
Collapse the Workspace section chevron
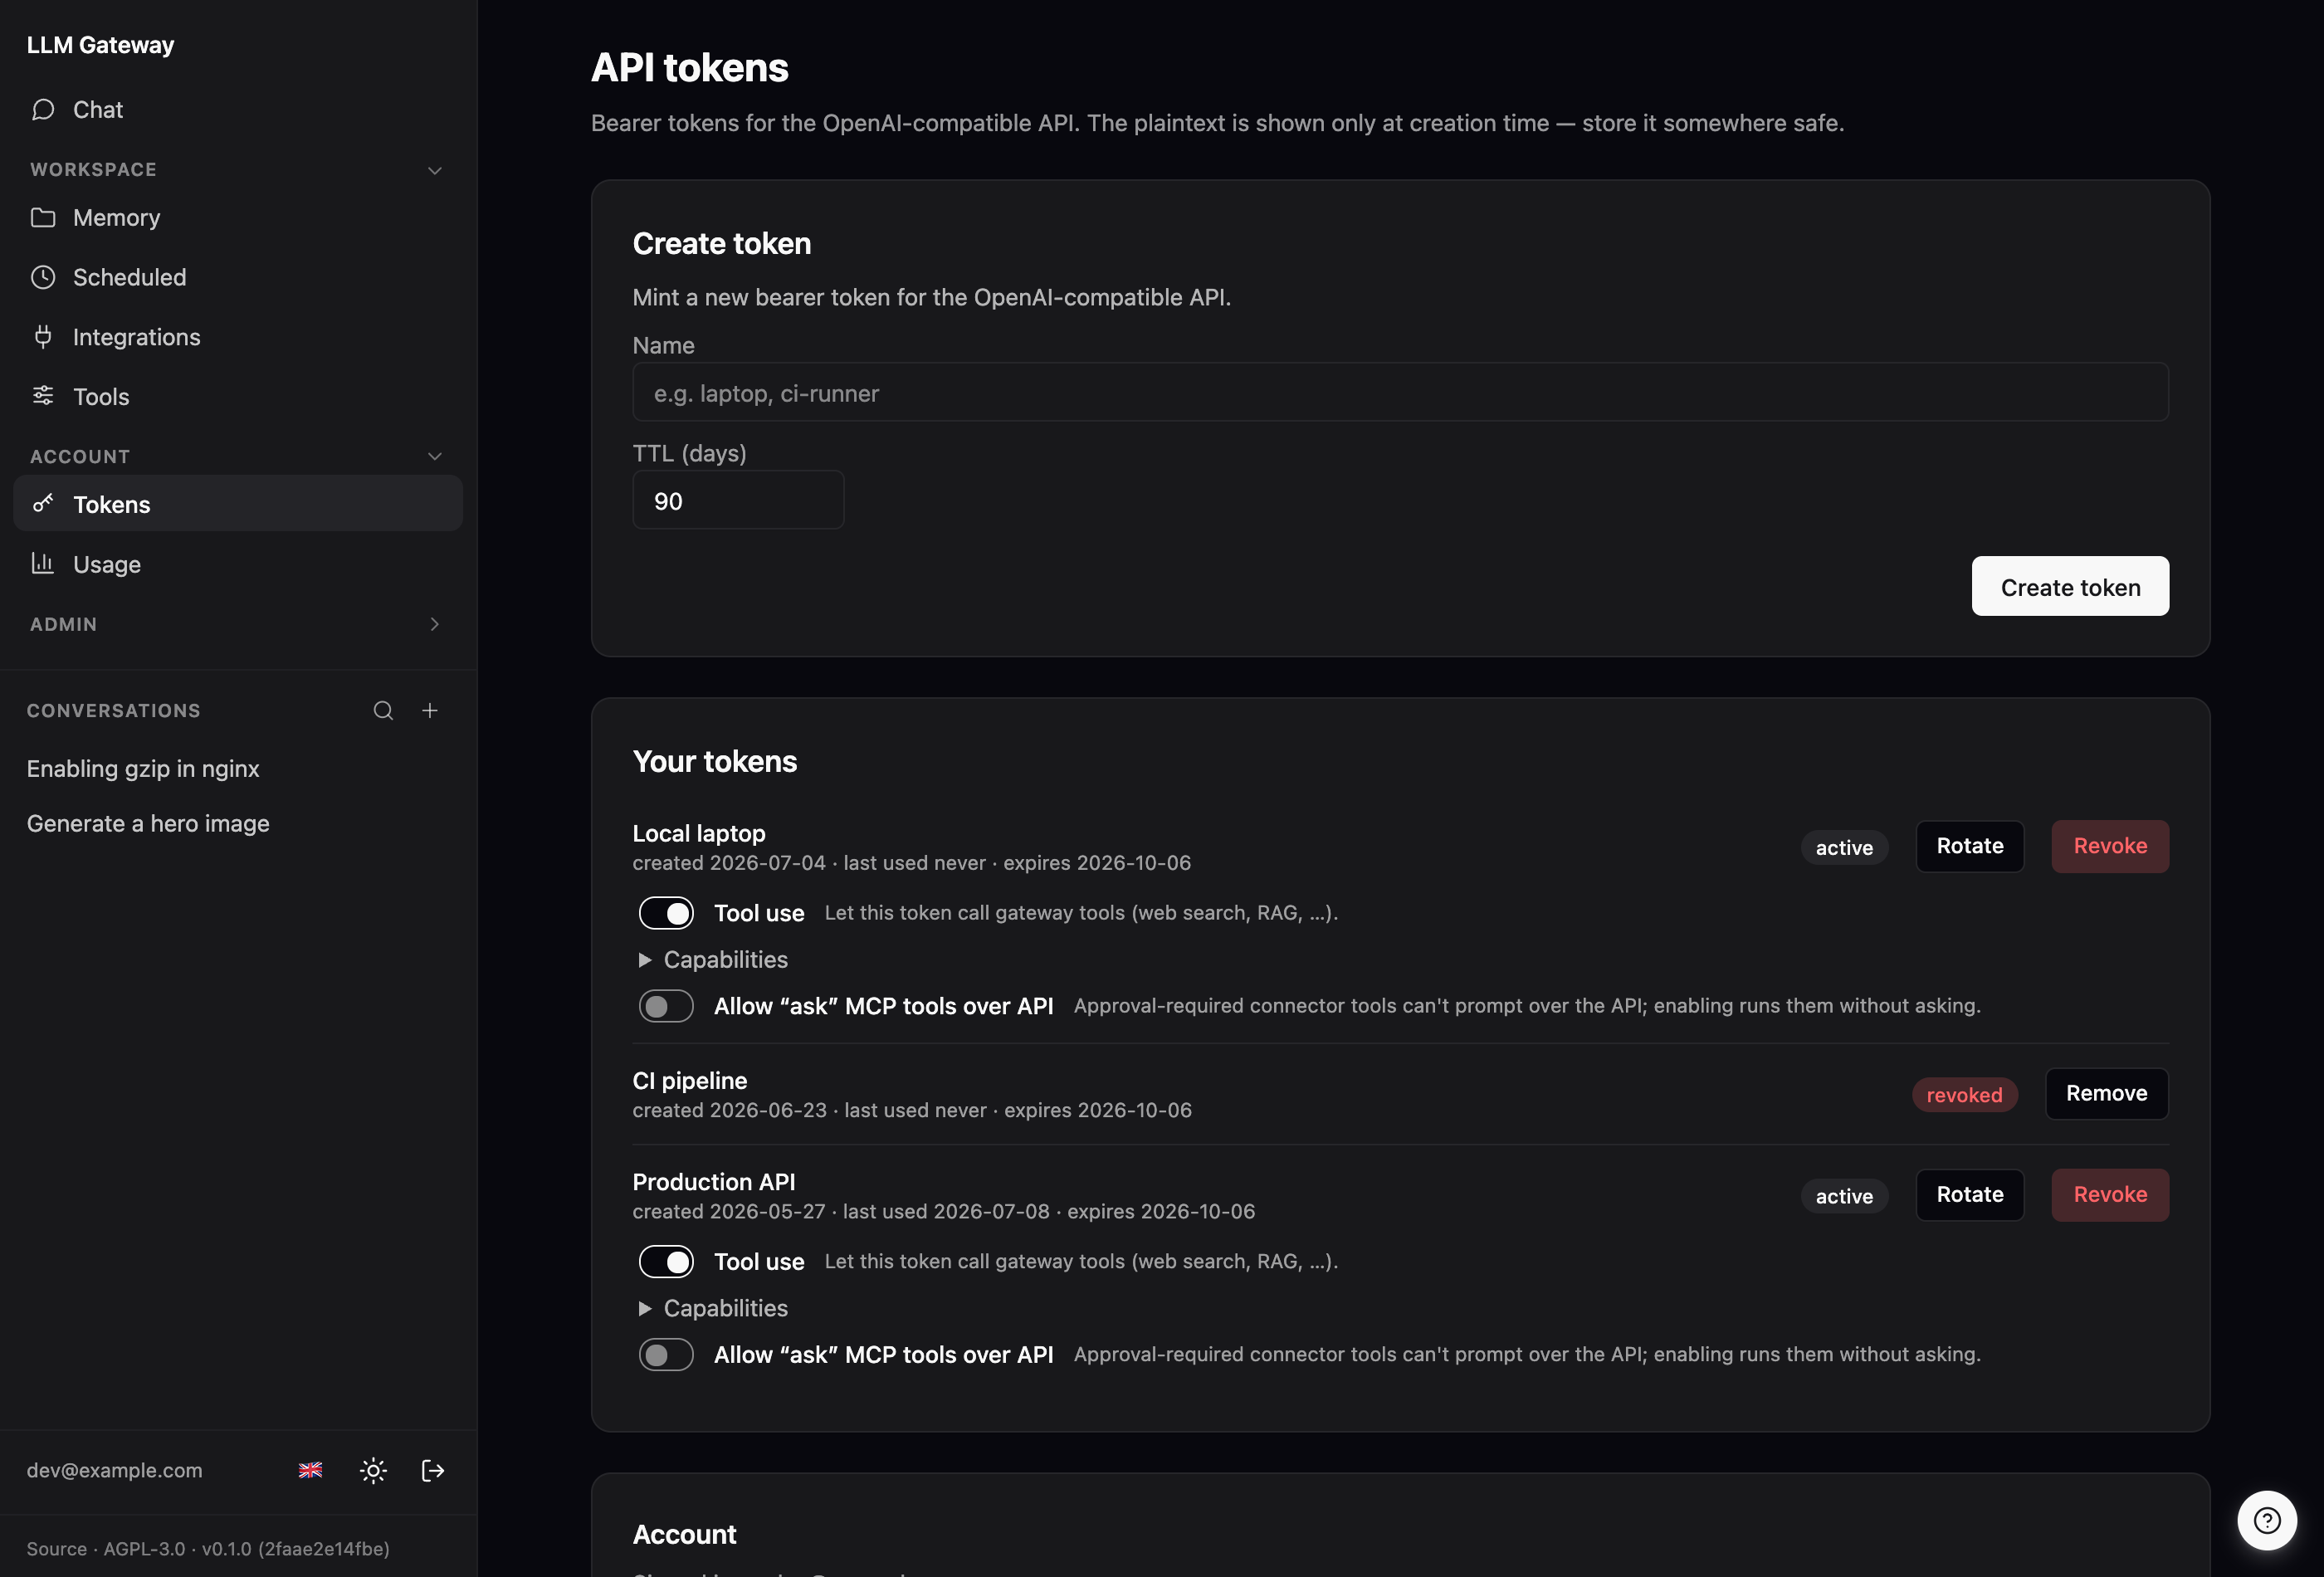(435, 170)
